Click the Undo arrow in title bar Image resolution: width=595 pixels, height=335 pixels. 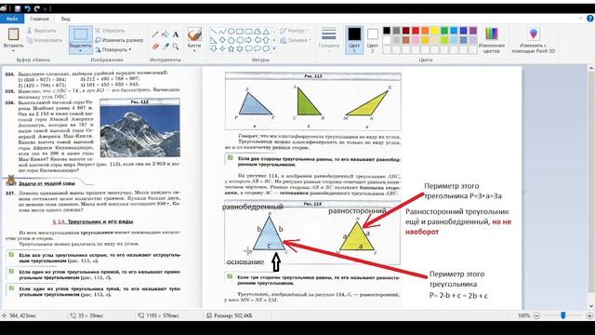pos(27,8)
